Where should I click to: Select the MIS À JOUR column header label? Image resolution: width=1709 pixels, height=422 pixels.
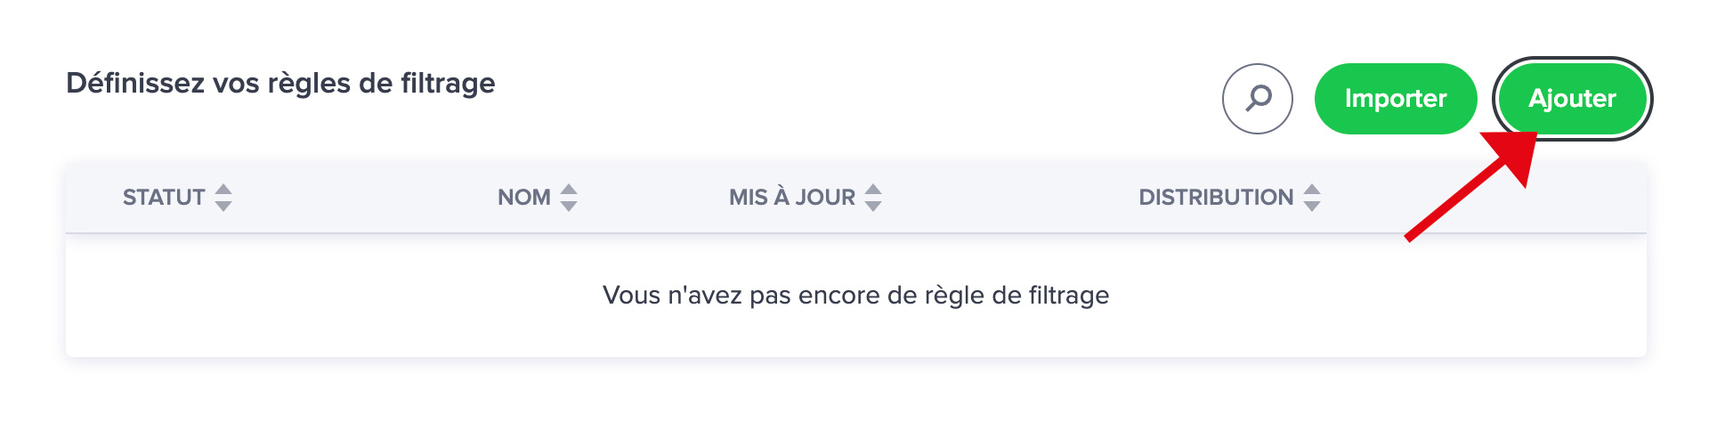pos(792,198)
